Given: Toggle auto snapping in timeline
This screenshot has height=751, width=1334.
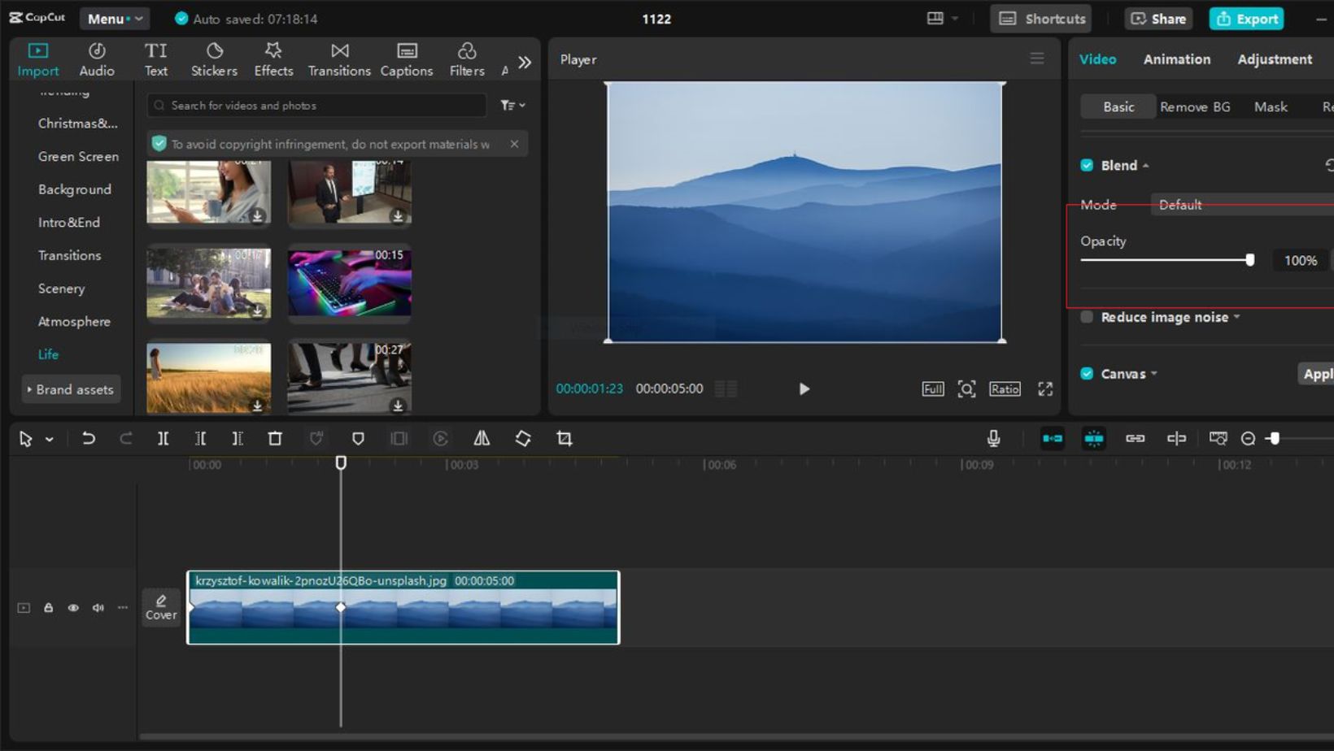Looking at the screenshot, I should click(x=1094, y=439).
